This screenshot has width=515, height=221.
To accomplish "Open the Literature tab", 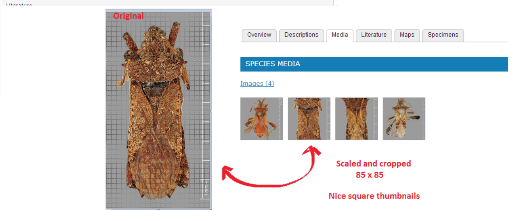I will [374, 35].
